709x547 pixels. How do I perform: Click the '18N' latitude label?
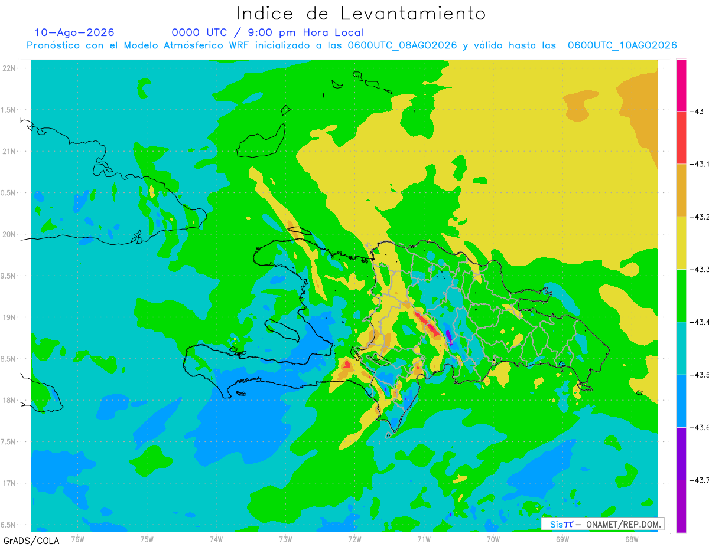(x=9, y=400)
